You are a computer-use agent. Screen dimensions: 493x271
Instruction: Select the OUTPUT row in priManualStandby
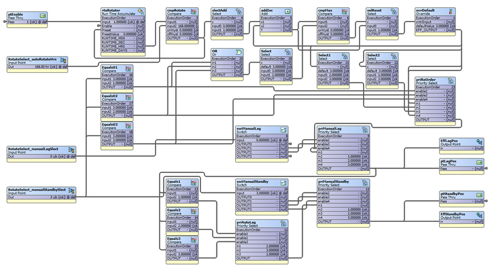pyautogui.click(x=344, y=222)
